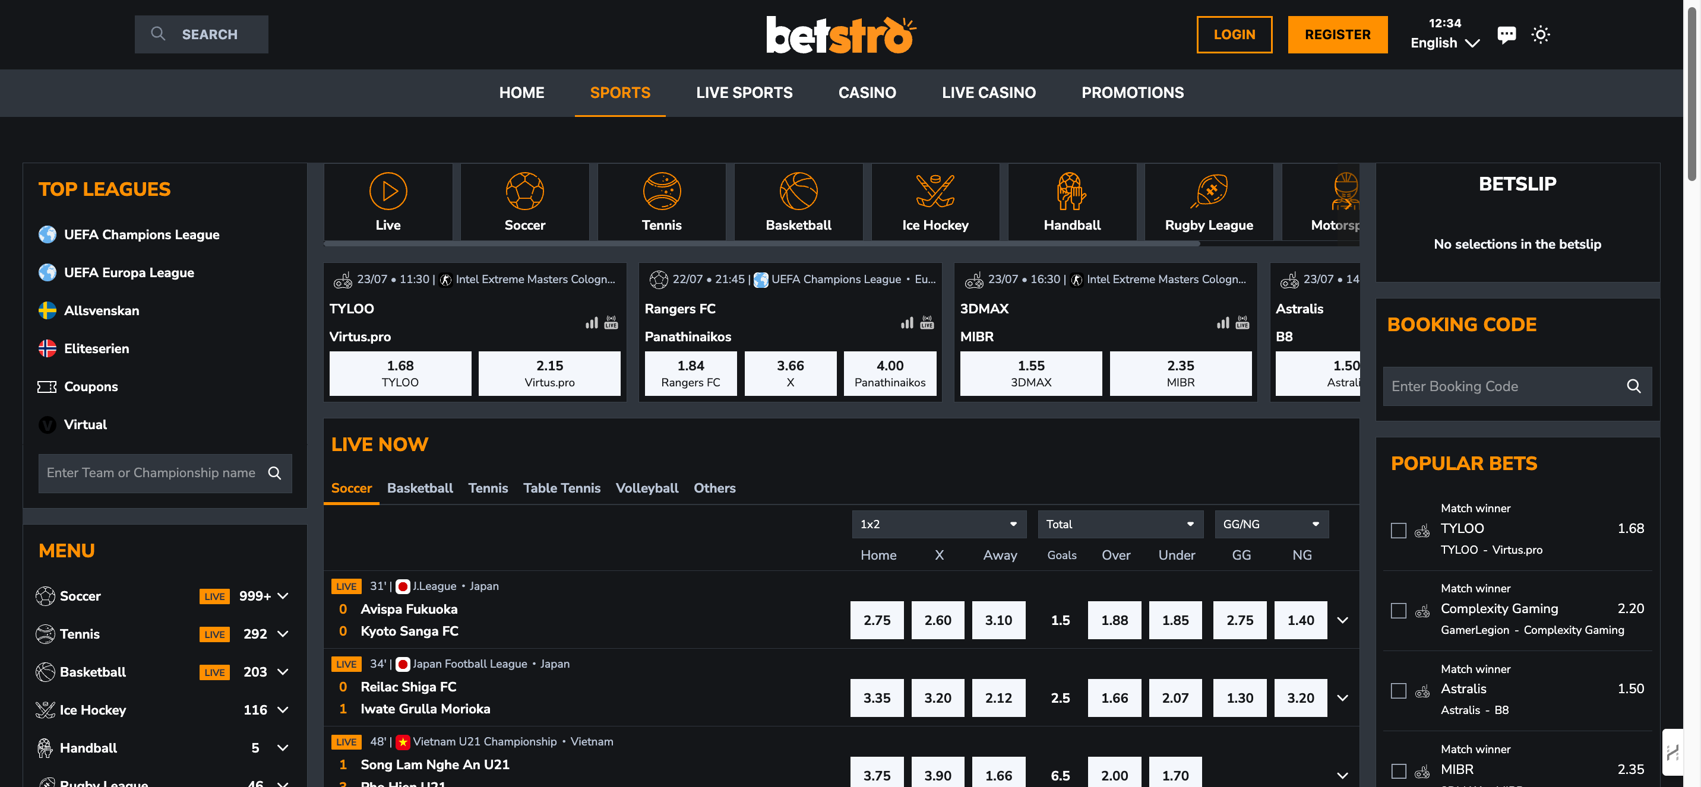Switch Live Now to Volleyball tab

[x=647, y=488]
